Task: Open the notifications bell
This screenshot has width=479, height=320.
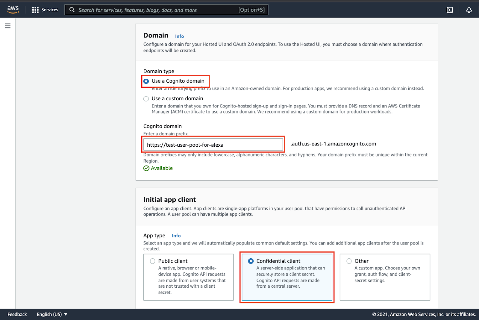Action: click(x=469, y=10)
